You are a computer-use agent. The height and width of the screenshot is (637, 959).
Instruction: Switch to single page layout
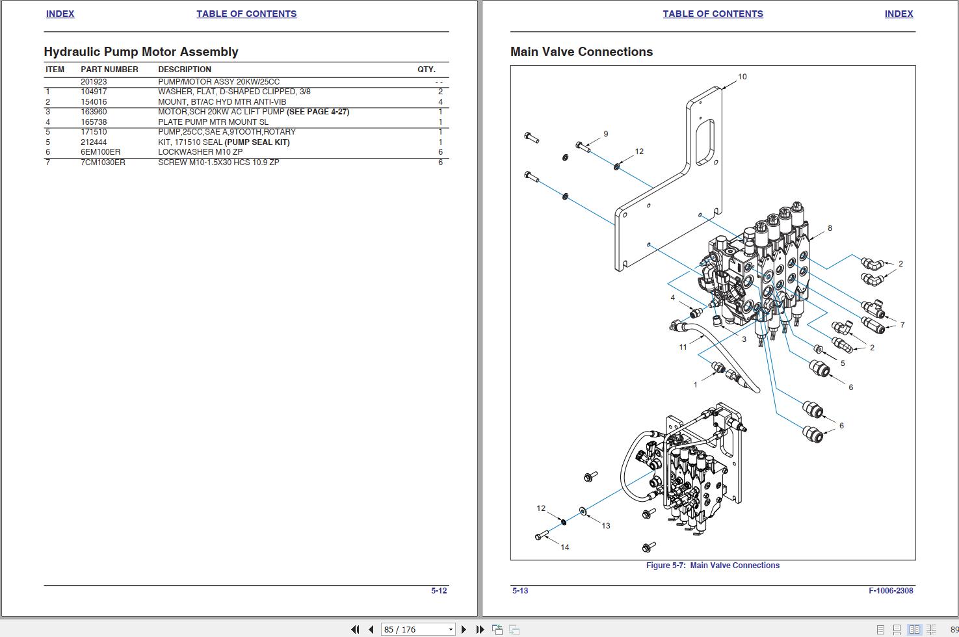click(880, 629)
